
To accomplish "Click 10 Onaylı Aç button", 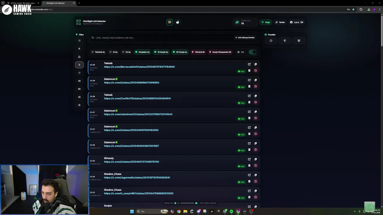I will point(161,52).
